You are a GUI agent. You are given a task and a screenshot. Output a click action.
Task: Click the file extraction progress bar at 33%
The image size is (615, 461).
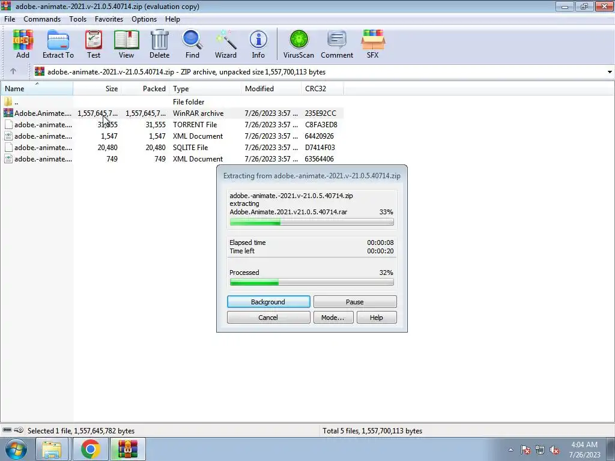point(312,222)
